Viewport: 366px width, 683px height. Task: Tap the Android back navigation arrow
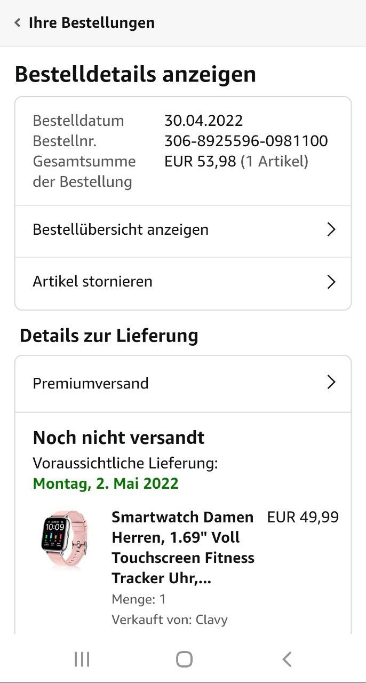point(287,660)
